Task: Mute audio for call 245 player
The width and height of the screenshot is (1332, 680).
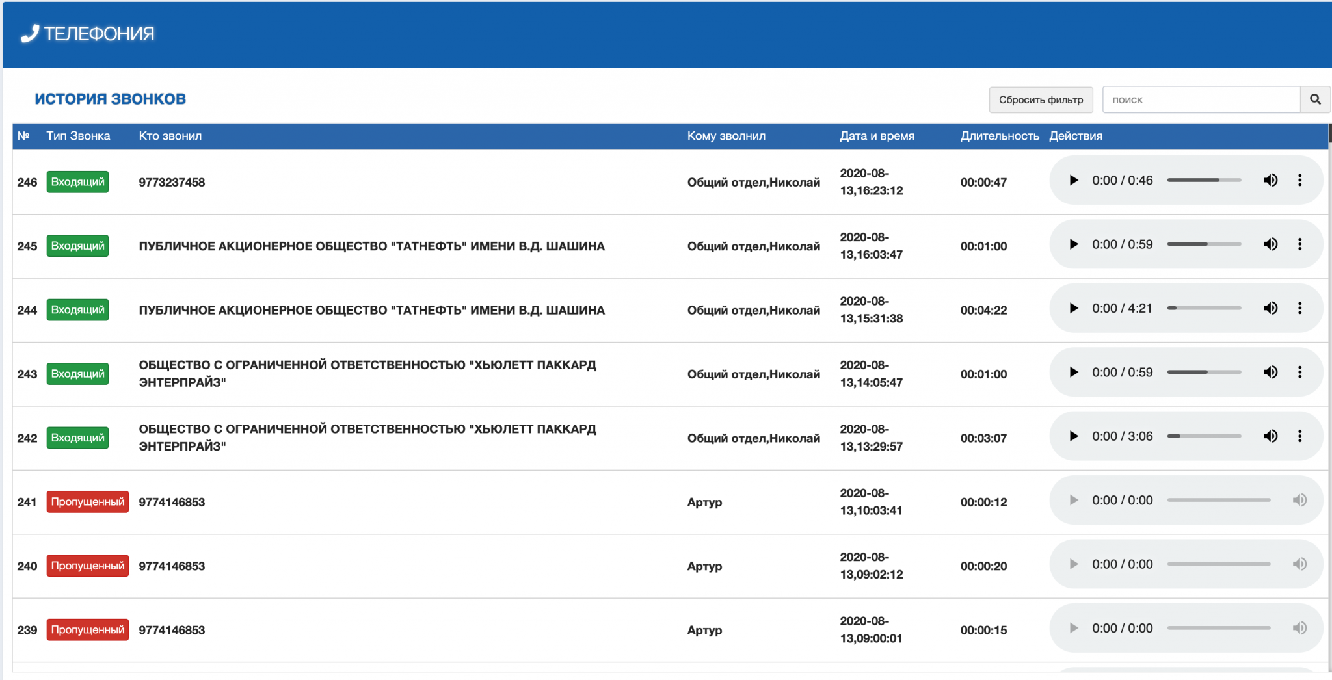Action: click(1270, 244)
